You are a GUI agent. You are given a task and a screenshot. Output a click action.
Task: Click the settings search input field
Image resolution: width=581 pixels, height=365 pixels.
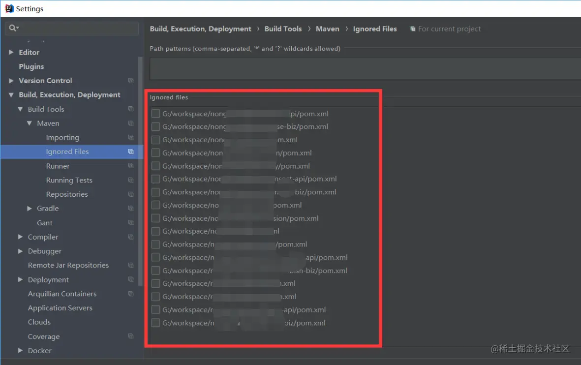[x=72, y=28]
